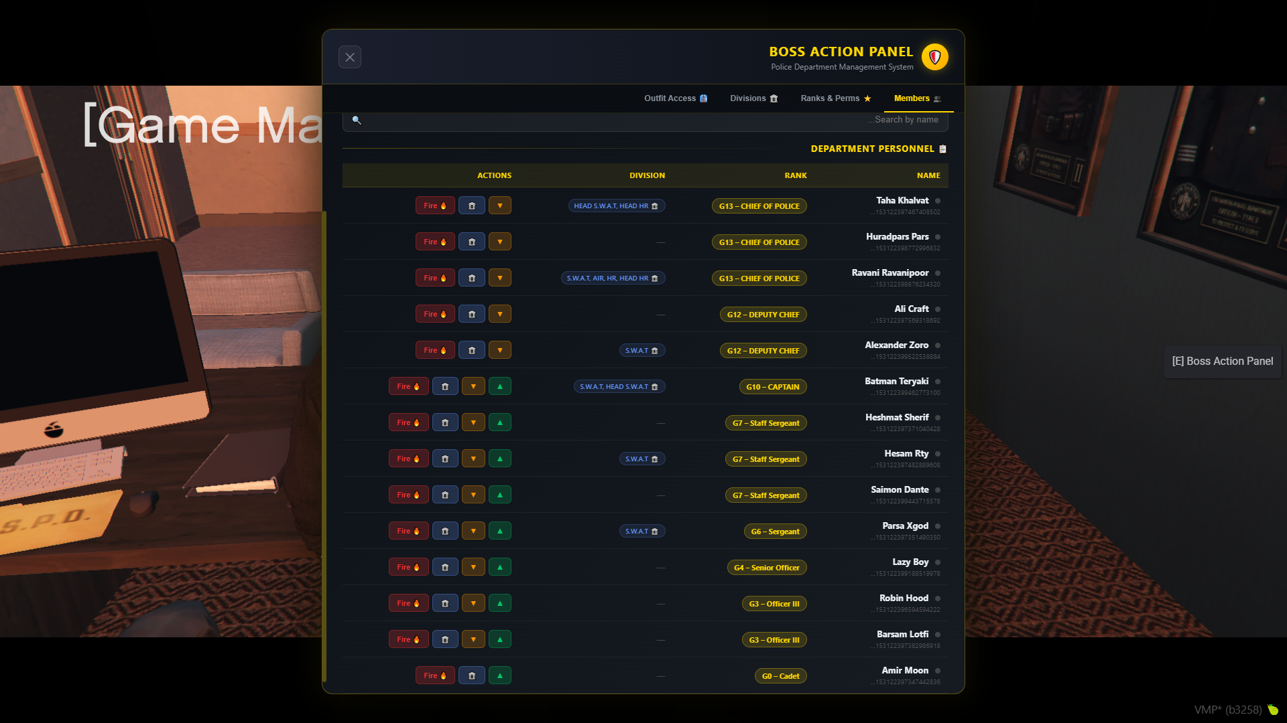Demote Taha Khalvat with the orange down arrow
The width and height of the screenshot is (1287, 723).
(x=500, y=206)
